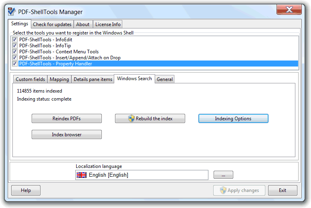Toggle the InfoTip tool checkbox
This screenshot has height=208, width=311.
(x=15, y=46)
